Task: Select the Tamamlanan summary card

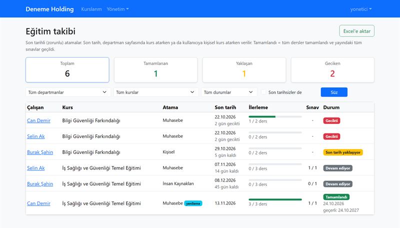Action: 155,70
